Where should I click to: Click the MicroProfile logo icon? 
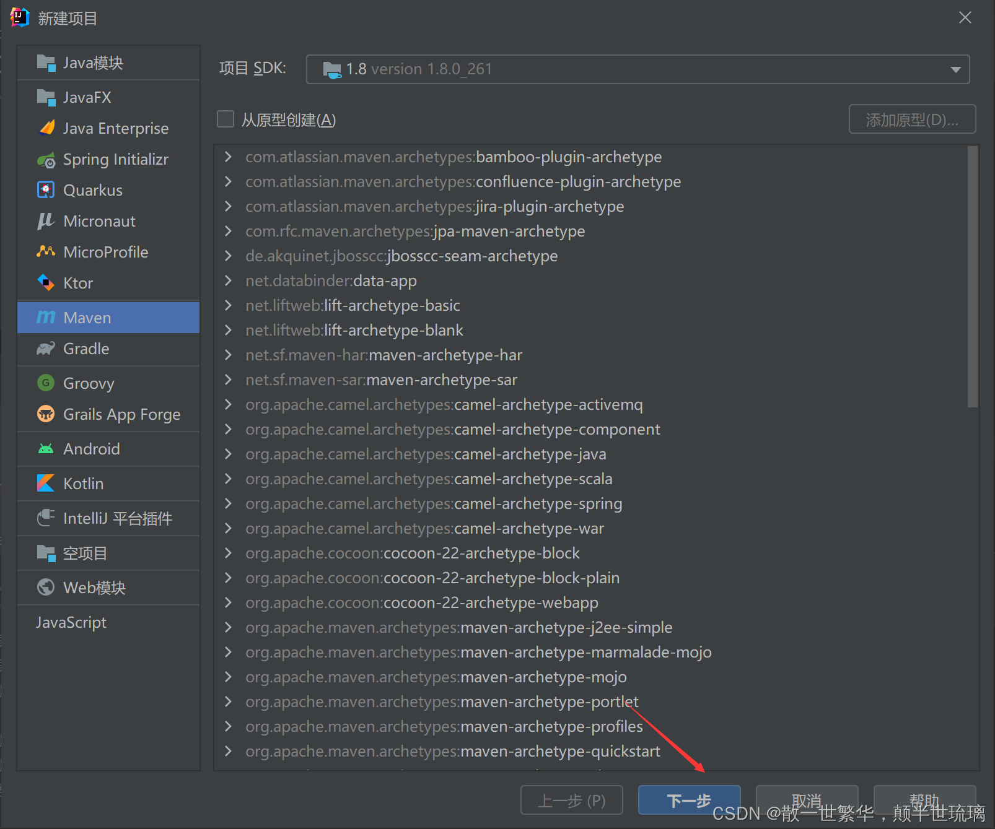coord(46,251)
